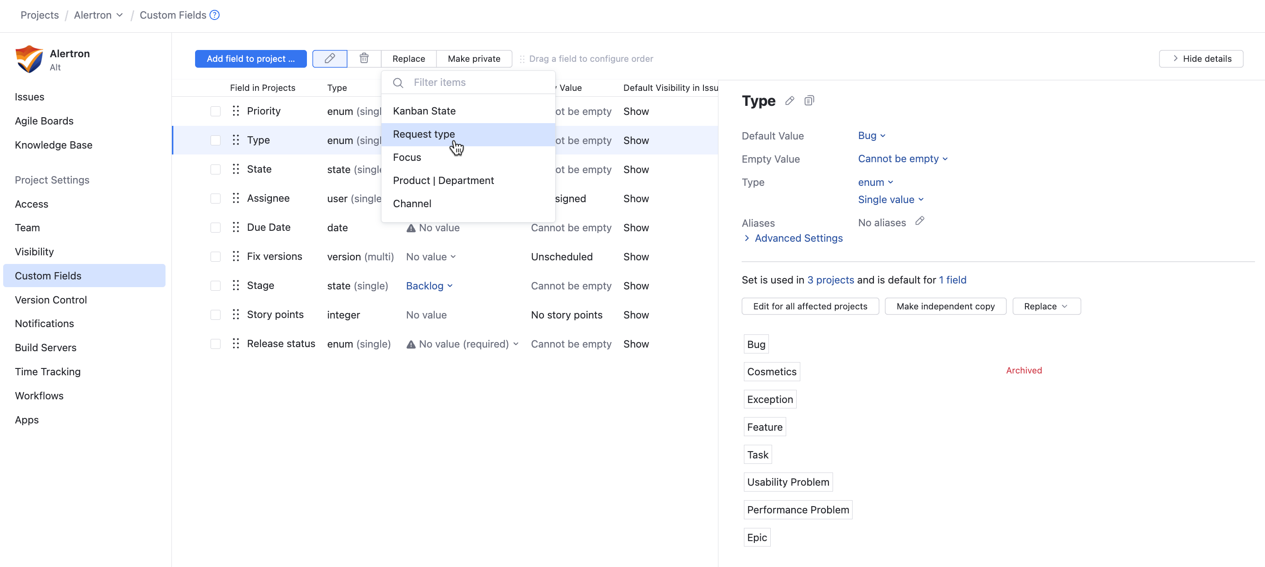Edit aliases with the pencil icon
The image size is (1265, 567).
pyautogui.click(x=919, y=221)
